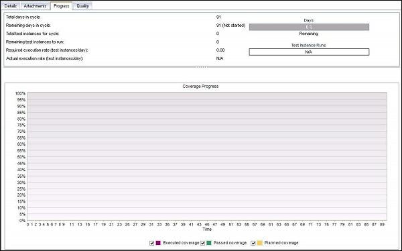Screen dimensions: 402x251
Task: Click the Actual execution rate label
Action: 45,58
